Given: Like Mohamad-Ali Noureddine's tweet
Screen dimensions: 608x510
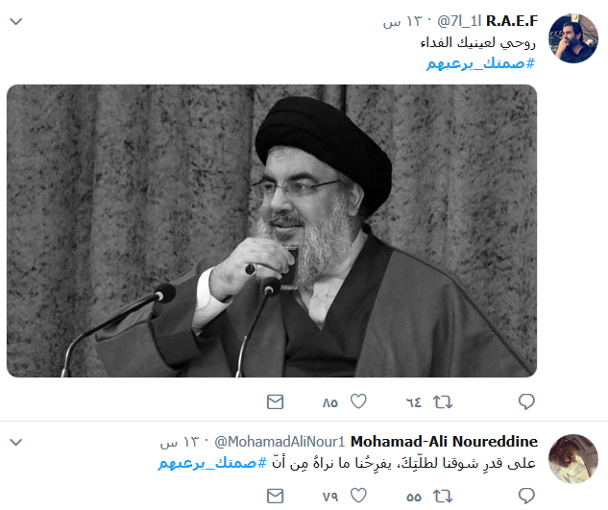Looking at the screenshot, I should 358,496.
